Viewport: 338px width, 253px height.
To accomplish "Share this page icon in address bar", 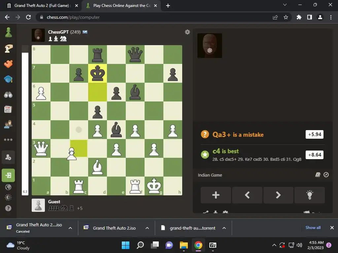I will 275,17.
